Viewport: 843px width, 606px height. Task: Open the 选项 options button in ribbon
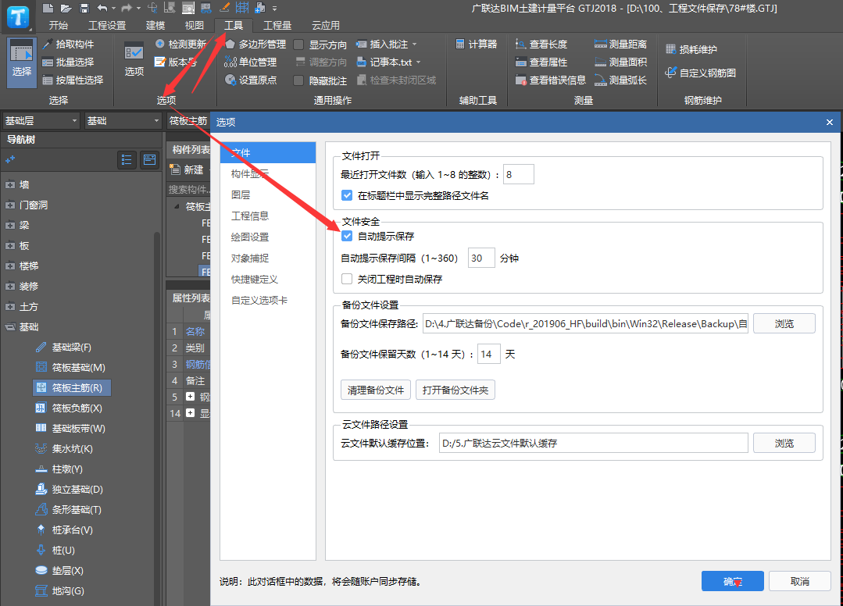pyautogui.click(x=134, y=60)
